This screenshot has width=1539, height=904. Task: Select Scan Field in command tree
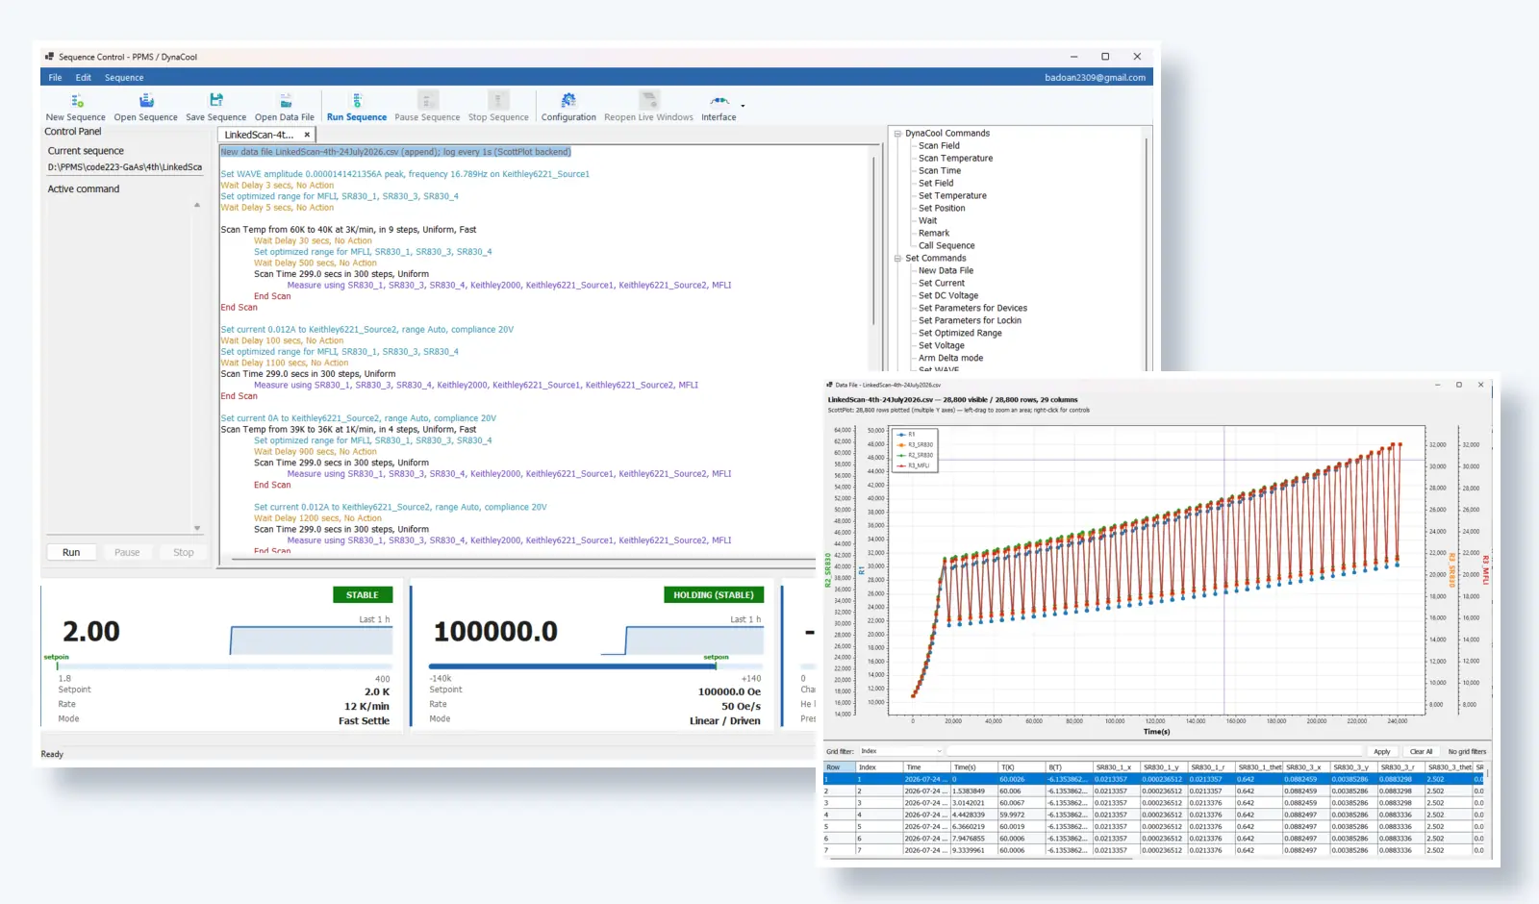point(939,146)
